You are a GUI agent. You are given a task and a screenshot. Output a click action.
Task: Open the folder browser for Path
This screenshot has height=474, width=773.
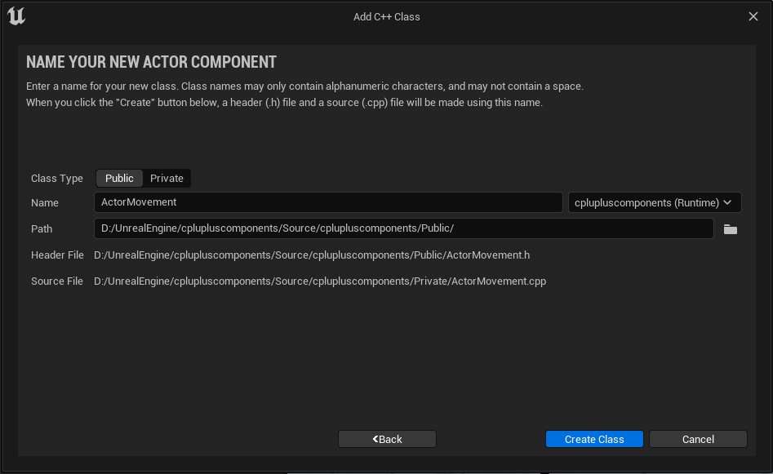click(x=731, y=229)
